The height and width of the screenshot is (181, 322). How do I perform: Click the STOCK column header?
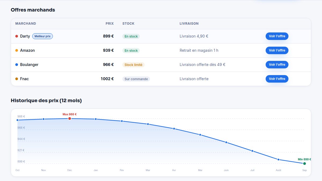pyautogui.click(x=128, y=24)
